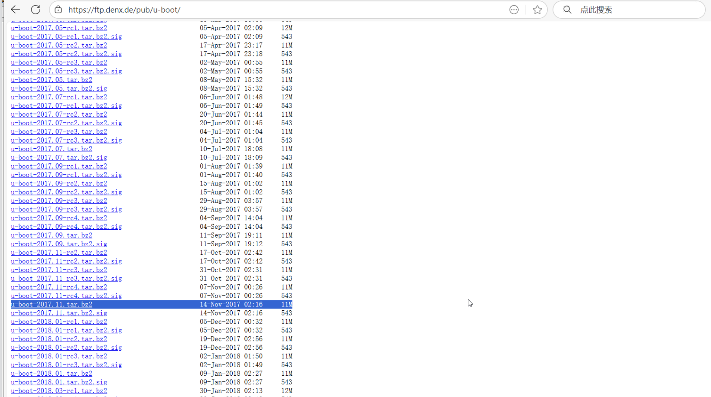Open u-boot-2017.07-rc1.tar.bz2.sig

tap(66, 106)
